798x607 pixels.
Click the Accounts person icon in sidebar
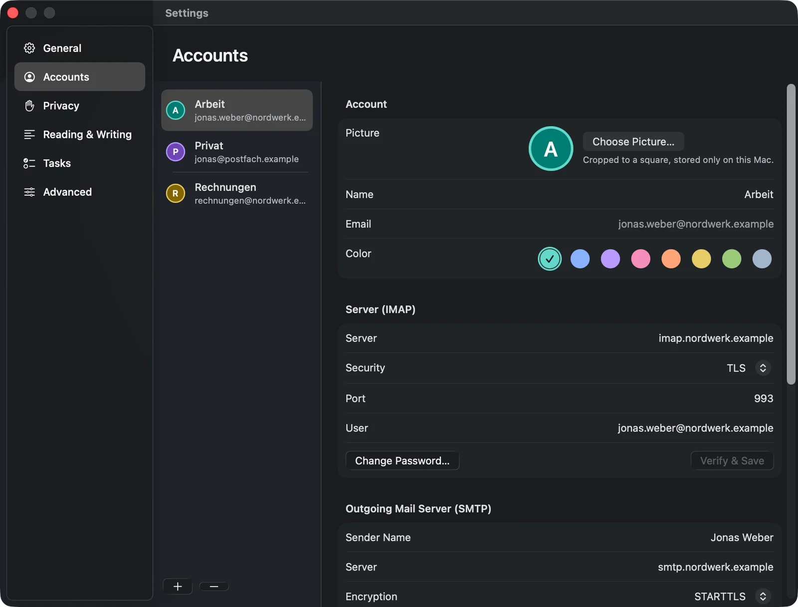(29, 77)
